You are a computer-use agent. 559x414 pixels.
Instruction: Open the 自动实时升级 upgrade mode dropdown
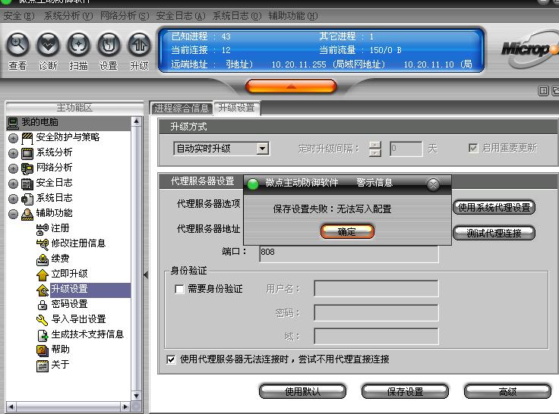tap(263, 149)
